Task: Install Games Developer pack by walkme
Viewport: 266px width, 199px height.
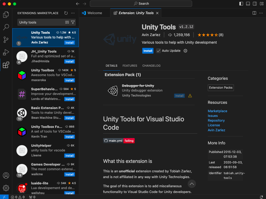Action: [69, 174]
